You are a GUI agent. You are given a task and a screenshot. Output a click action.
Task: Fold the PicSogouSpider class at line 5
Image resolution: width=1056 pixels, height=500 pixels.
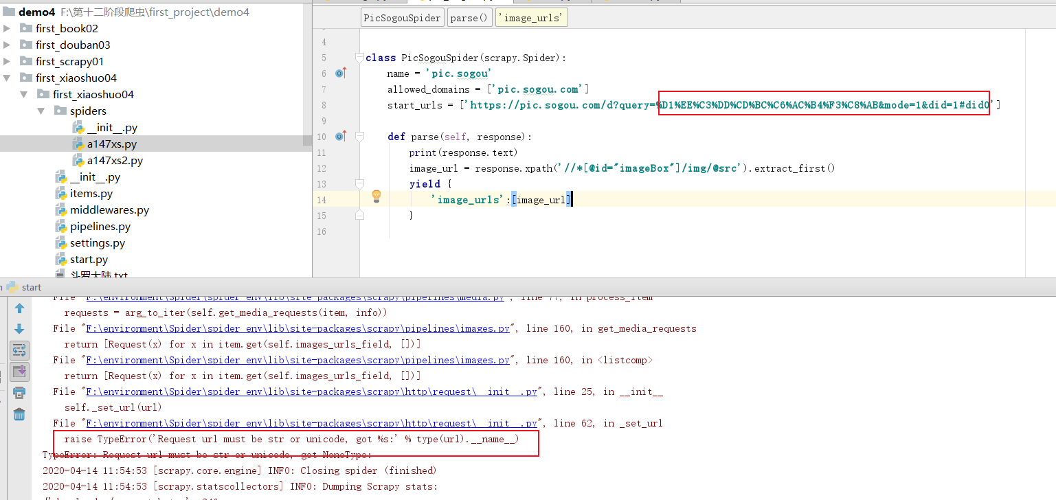(359, 57)
